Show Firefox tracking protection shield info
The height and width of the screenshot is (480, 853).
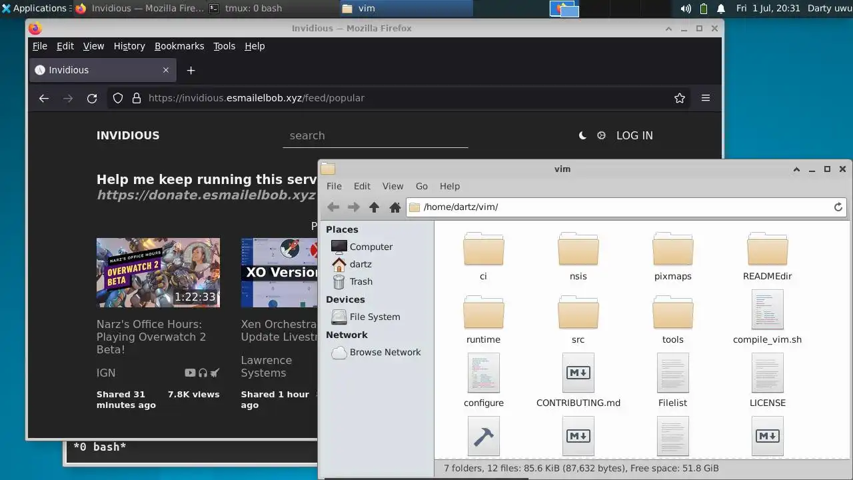point(118,98)
